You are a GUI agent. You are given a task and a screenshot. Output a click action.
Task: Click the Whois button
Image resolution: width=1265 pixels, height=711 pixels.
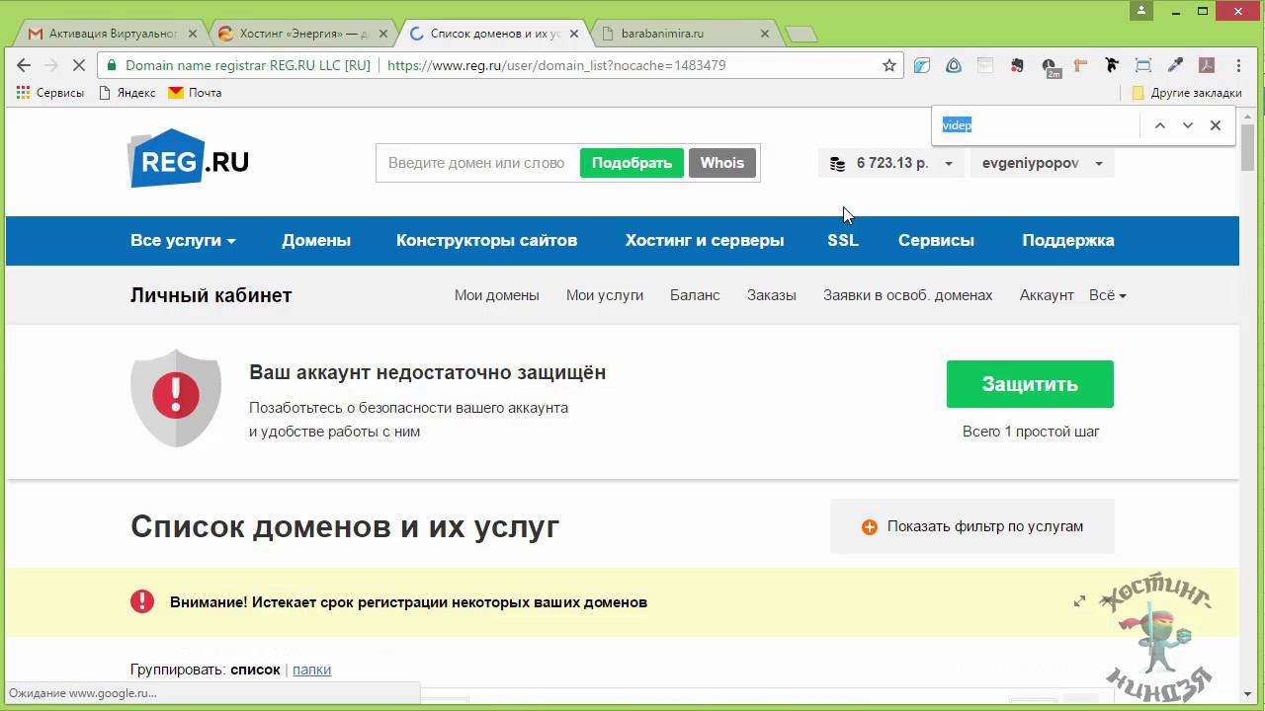(722, 163)
